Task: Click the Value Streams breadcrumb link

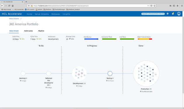Action: pos(14,19)
